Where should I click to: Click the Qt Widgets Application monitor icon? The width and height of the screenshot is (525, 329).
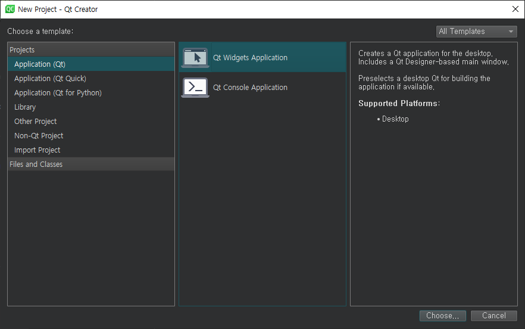[195, 58]
